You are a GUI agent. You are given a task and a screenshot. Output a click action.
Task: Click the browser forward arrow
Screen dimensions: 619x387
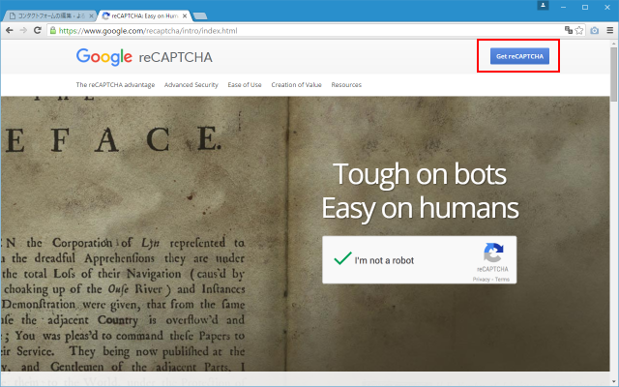22,31
